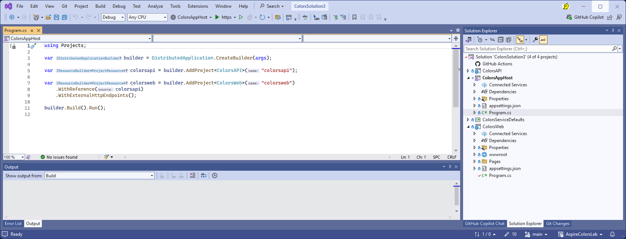
Task: Switch to the Git Changes tab
Action: 557,224
